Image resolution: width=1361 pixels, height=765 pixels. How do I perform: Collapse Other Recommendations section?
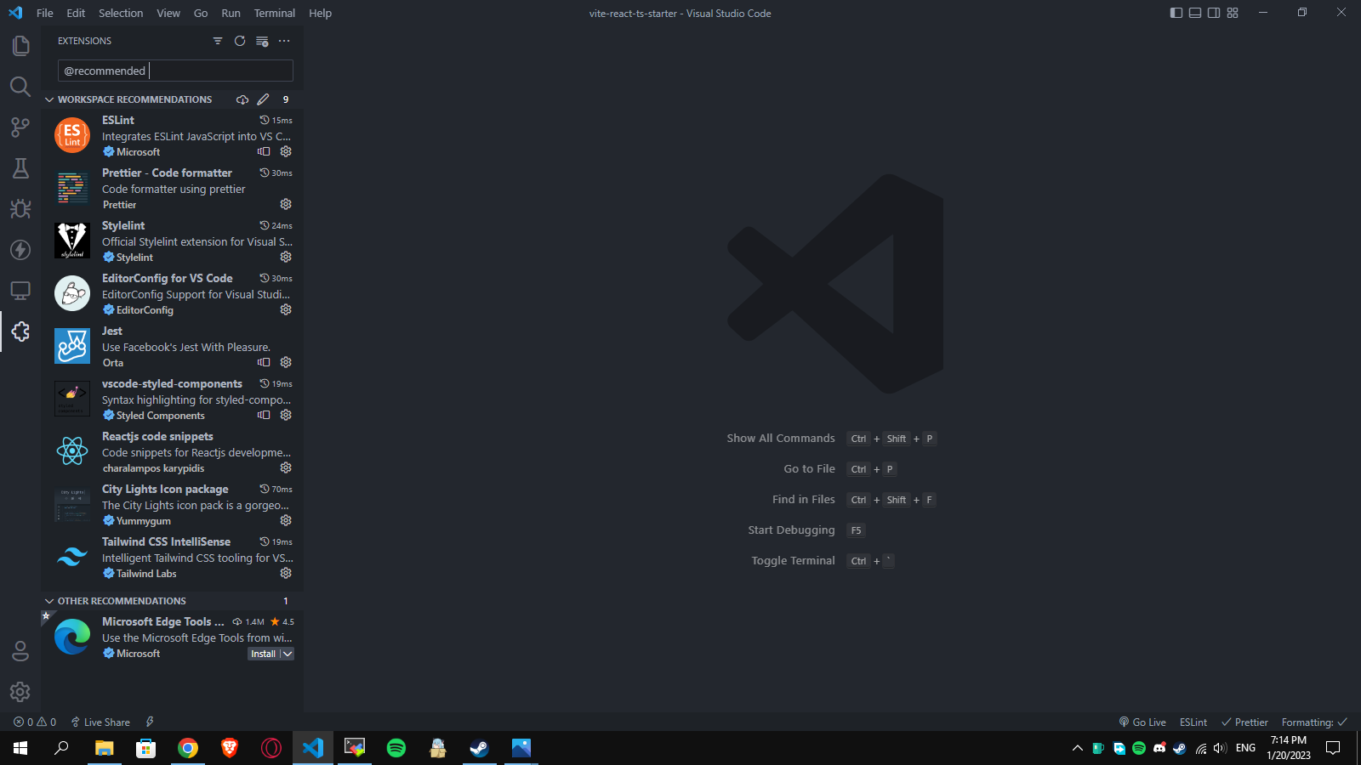49,601
